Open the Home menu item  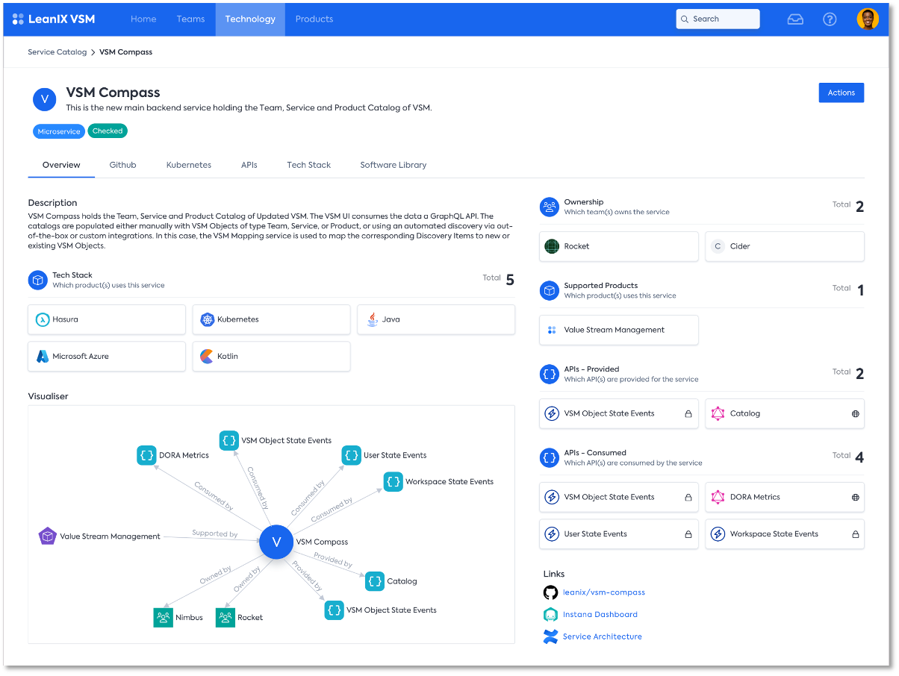point(143,19)
